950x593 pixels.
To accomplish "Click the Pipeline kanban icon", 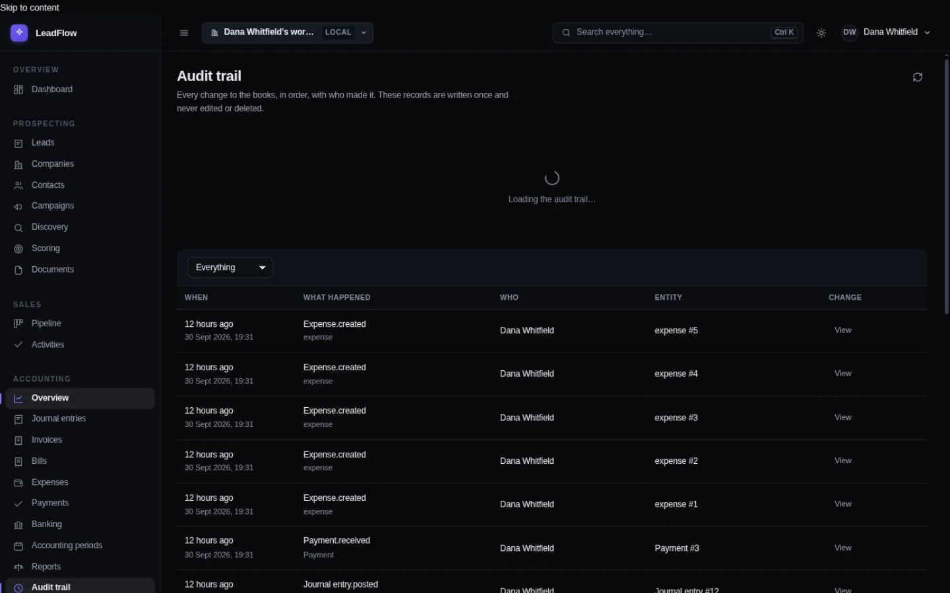I will pyautogui.click(x=18, y=324).
